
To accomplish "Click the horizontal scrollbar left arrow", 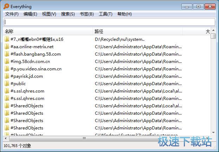I will click(6, 138).
